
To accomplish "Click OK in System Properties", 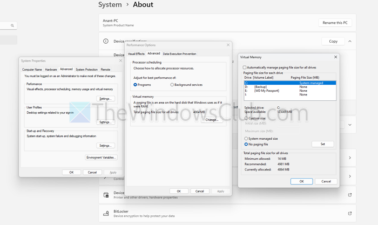I will 71,172.
